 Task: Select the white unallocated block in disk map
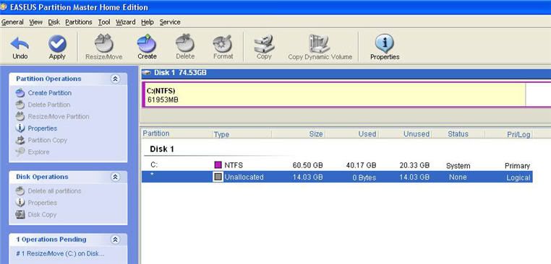coord(539,94)
